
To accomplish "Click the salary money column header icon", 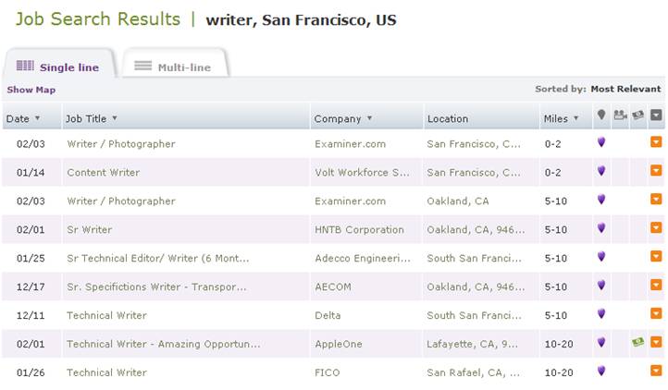I will point(637,115).
